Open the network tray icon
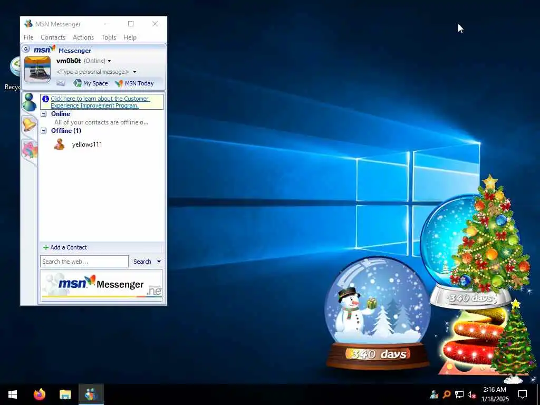The image size is (540, 405). pyautogui.click(x=459, y=394)
